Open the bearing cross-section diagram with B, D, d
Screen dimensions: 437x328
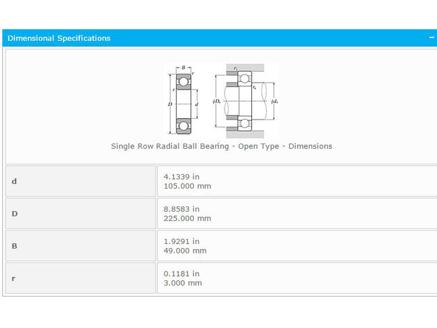click(x=184, y=100)
